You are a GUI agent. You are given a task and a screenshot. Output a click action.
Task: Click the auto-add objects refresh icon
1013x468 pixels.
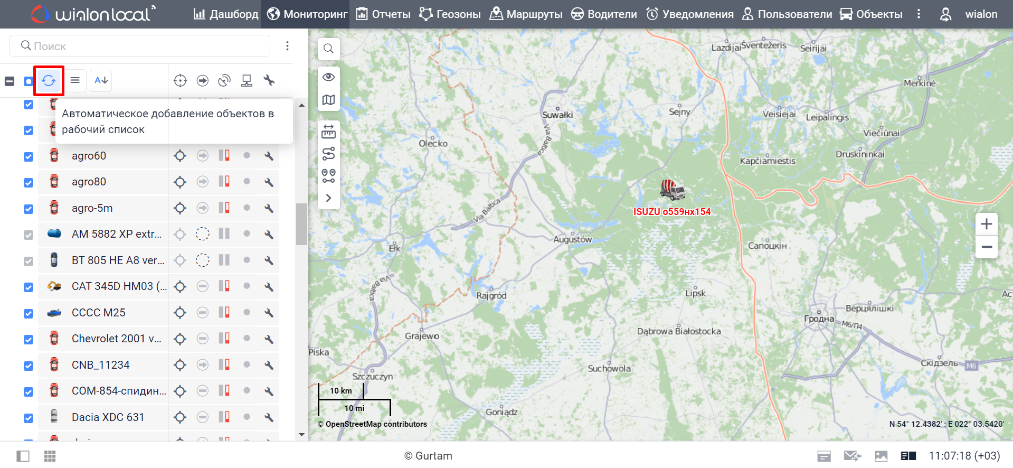49,81
